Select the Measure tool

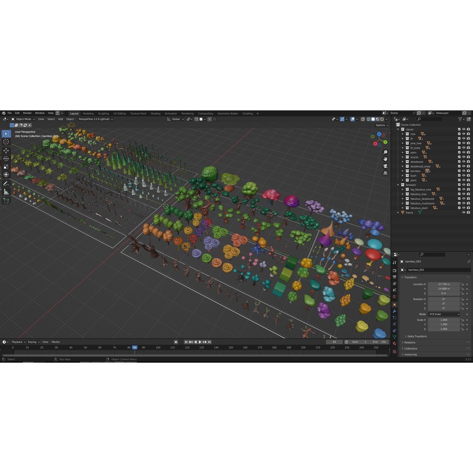pyautogui.click(x=6, y=191)
